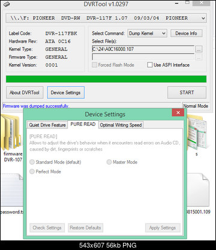The height and width of the screenshot is (250, 216).
Task: Click the START button
Action: point(187,92)
